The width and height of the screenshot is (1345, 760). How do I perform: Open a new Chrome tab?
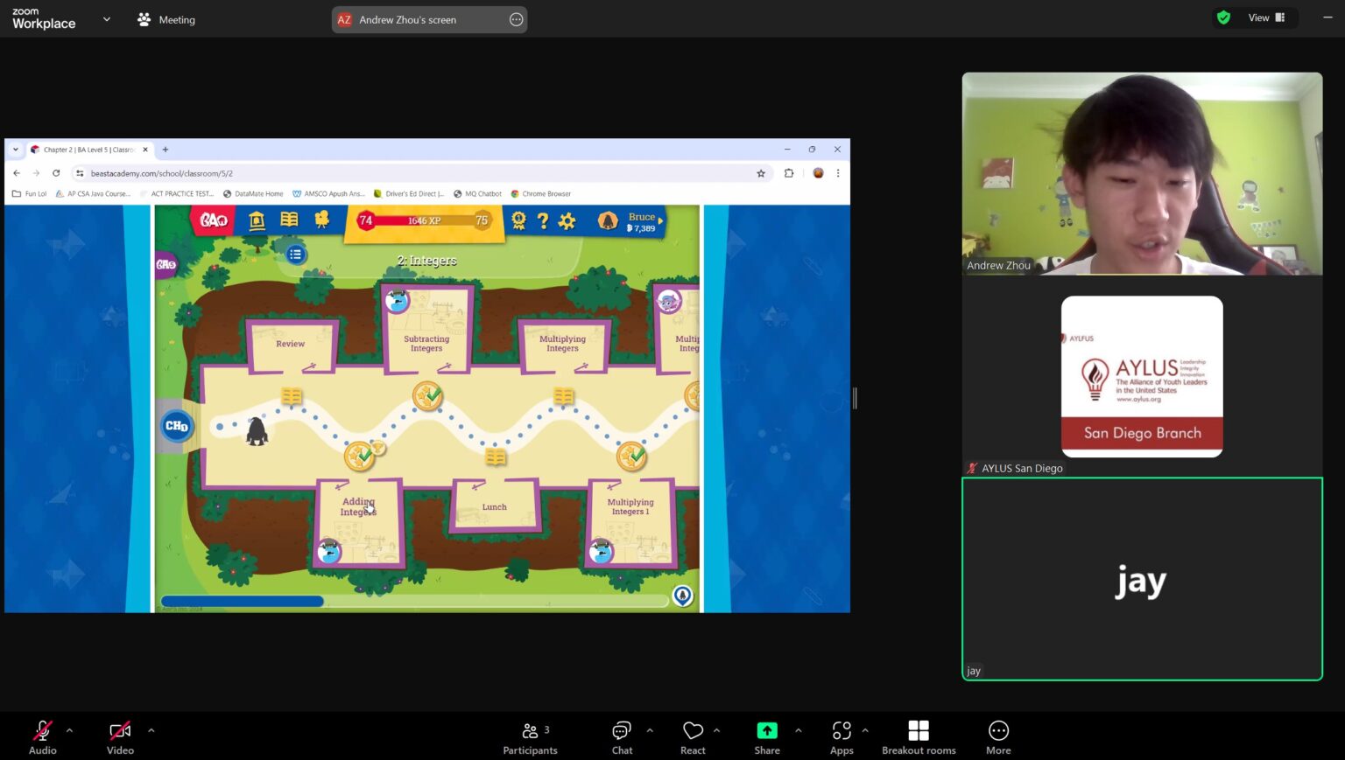click(x=165, y=150)
